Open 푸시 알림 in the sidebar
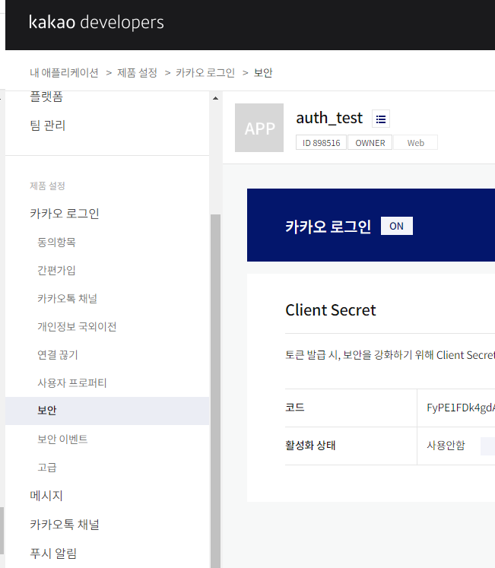This screenshot has width=495, height=568. coord(53,554)
